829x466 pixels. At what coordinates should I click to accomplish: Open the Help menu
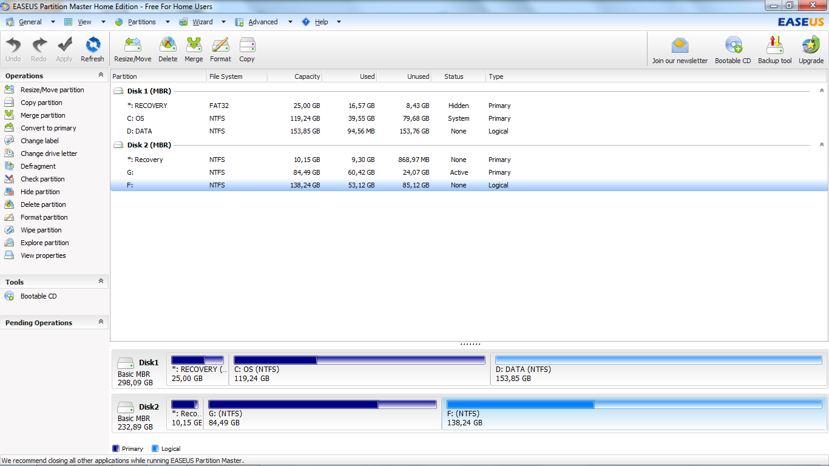[x=322, y=22]
